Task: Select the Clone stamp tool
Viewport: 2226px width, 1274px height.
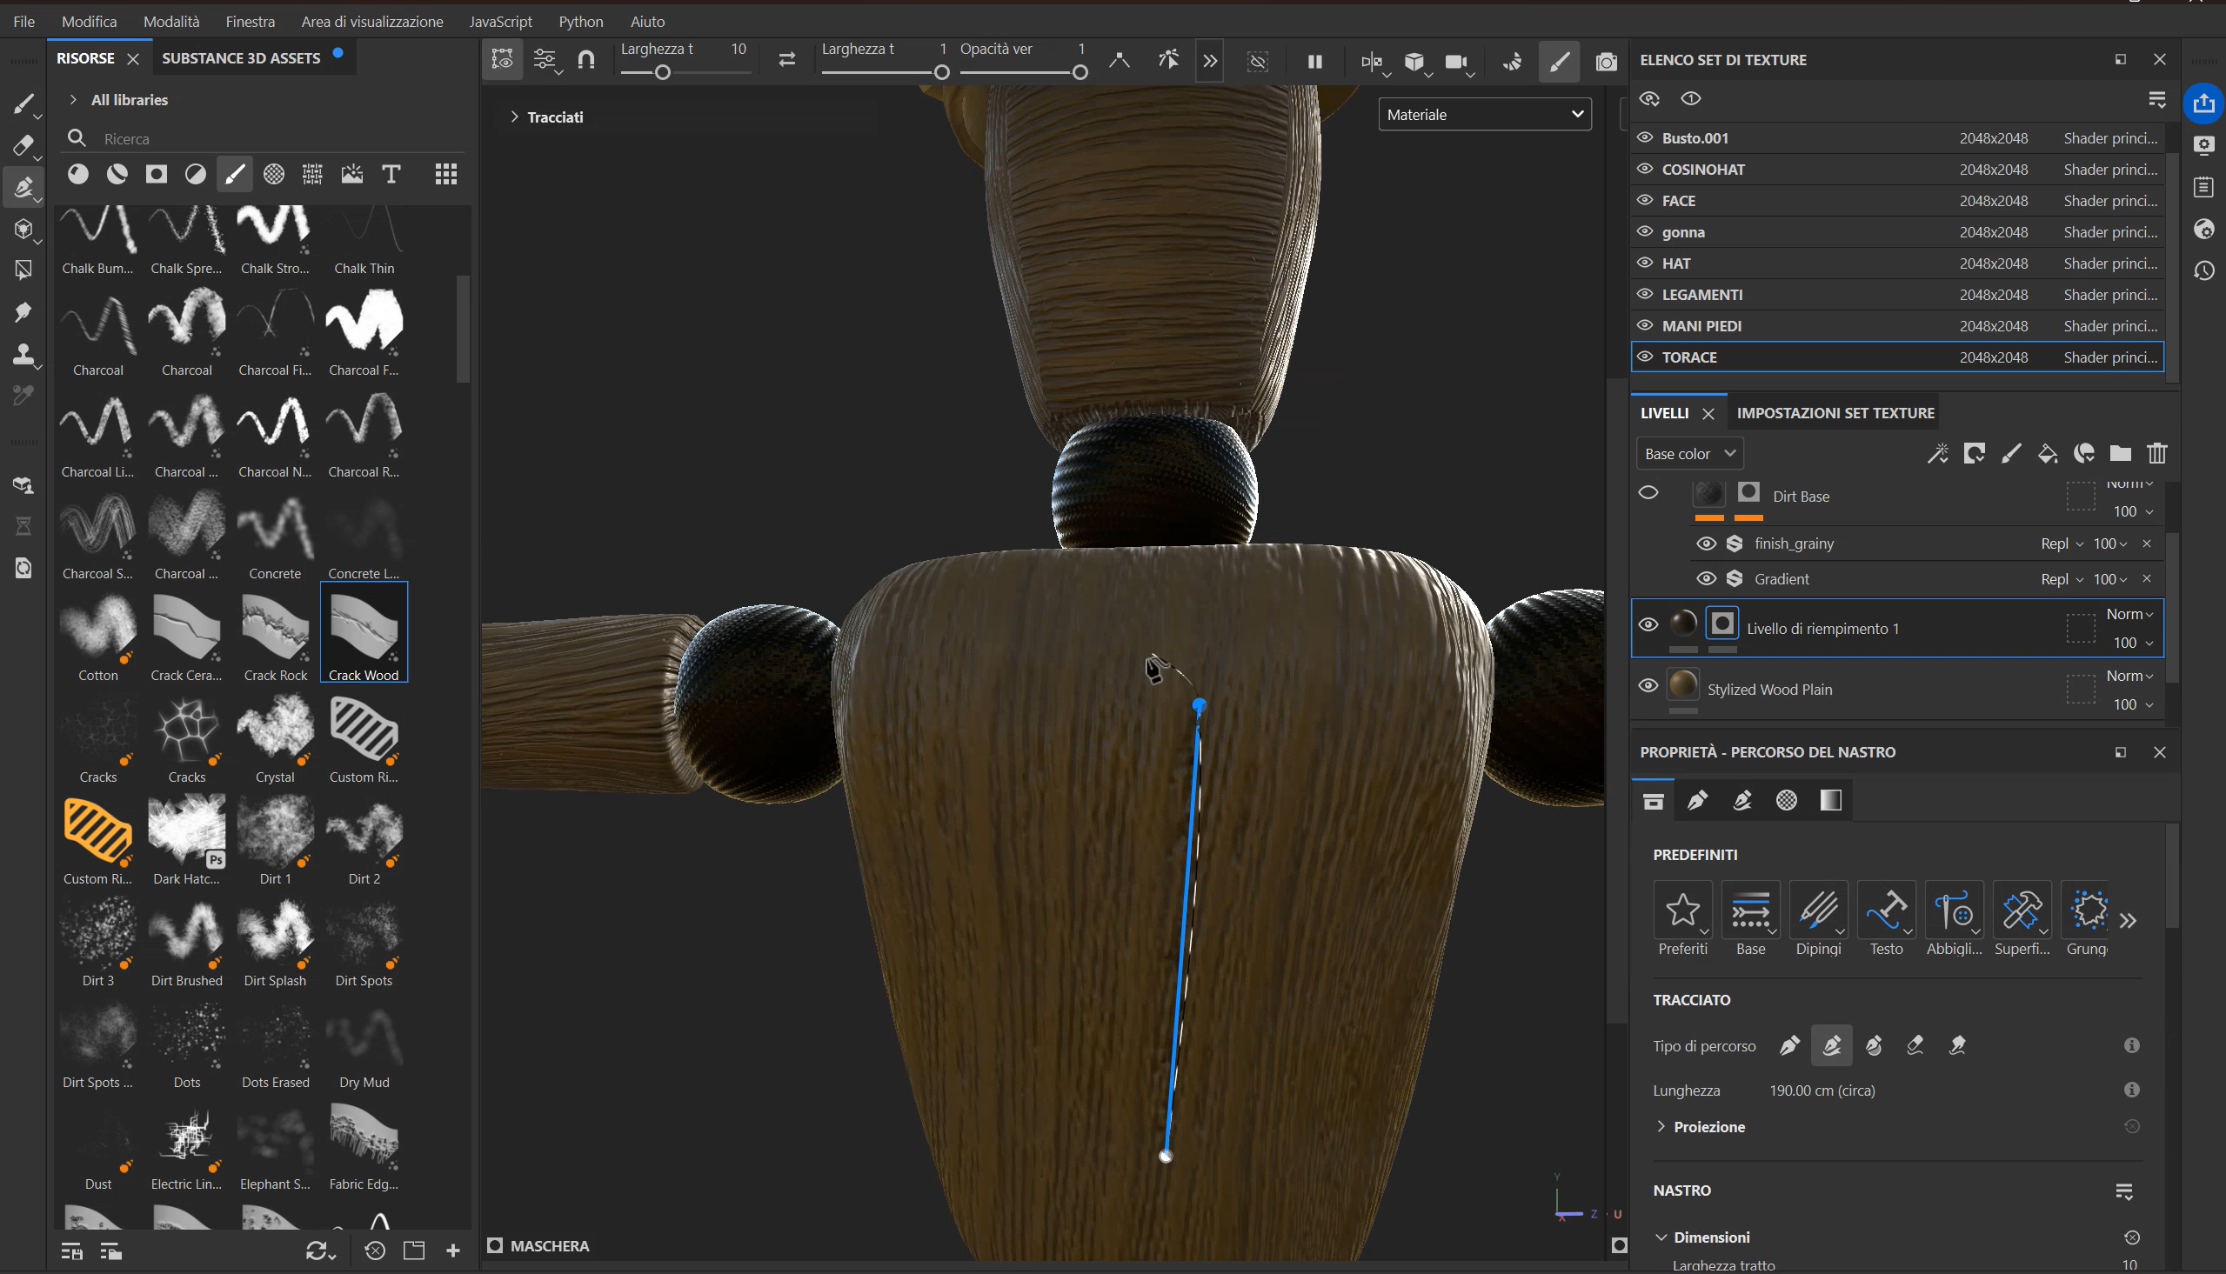Action: click(23, 355)
